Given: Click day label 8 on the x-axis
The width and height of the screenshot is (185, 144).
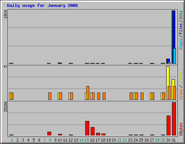Looking at the screenshot, I should click(x=50, y=140).
